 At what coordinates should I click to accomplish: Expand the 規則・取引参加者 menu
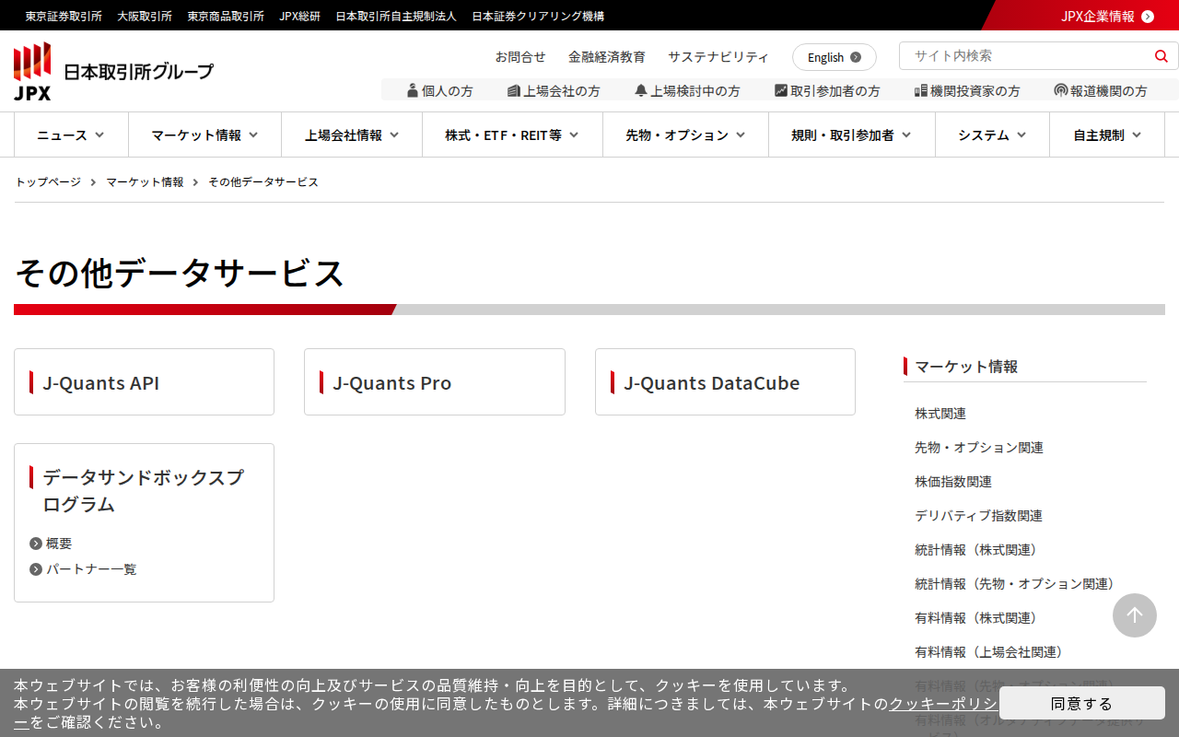852,135
